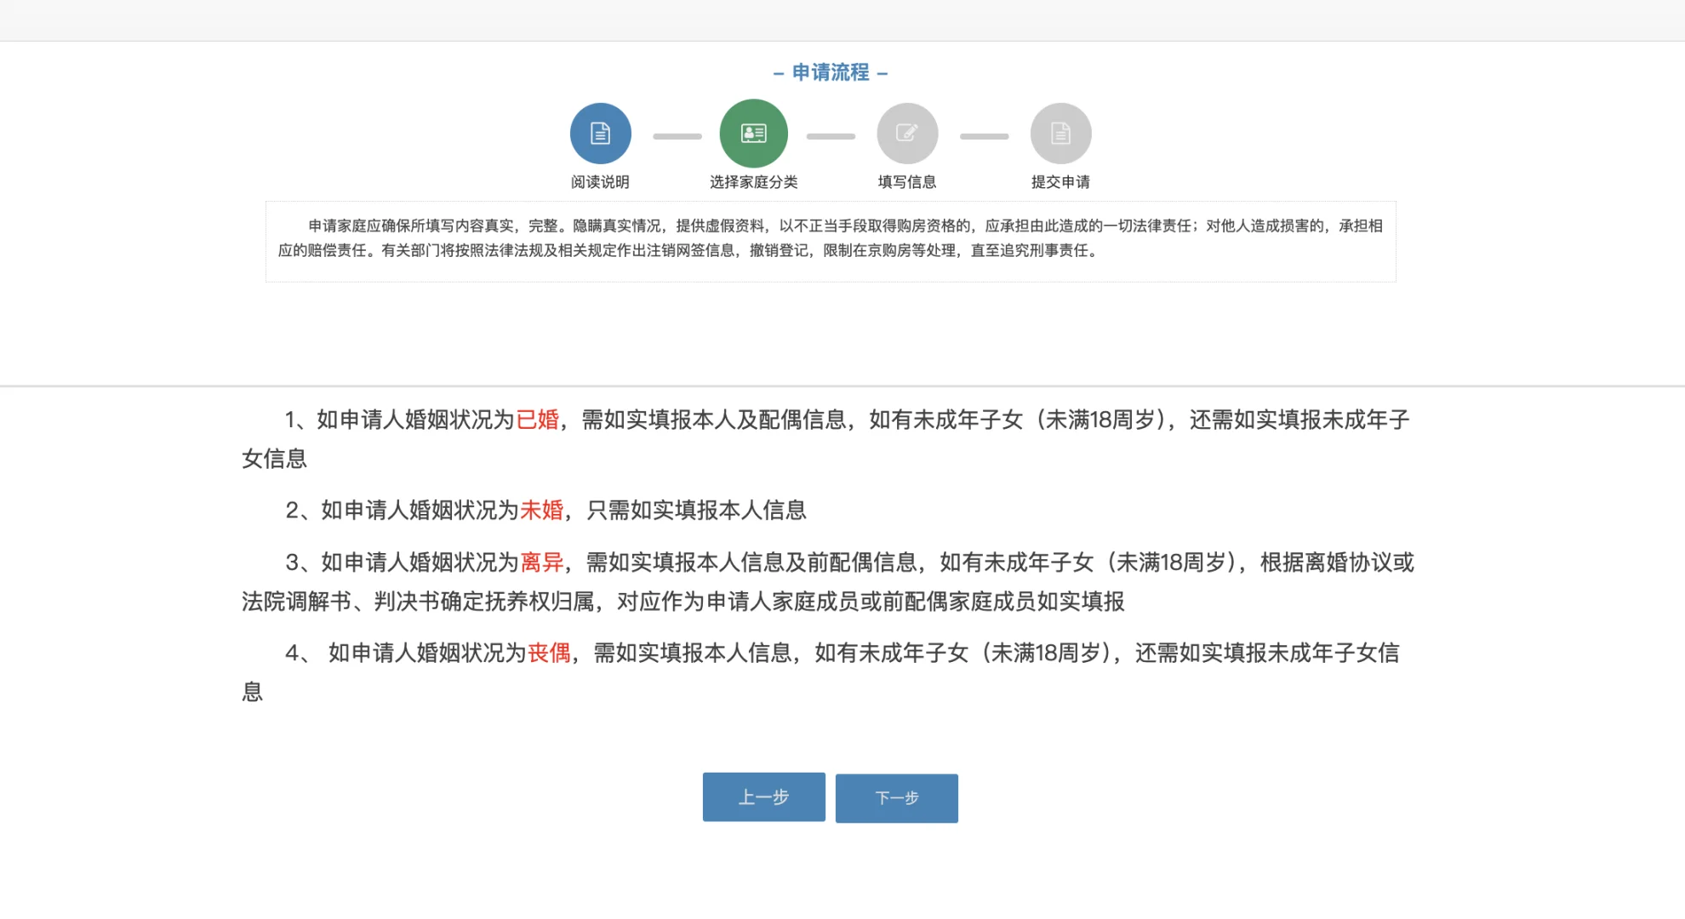1685x919 pixels.
Task: Click the gray 提交申请 document icon
Action: pyautogui.click(x=1060, y=134)
